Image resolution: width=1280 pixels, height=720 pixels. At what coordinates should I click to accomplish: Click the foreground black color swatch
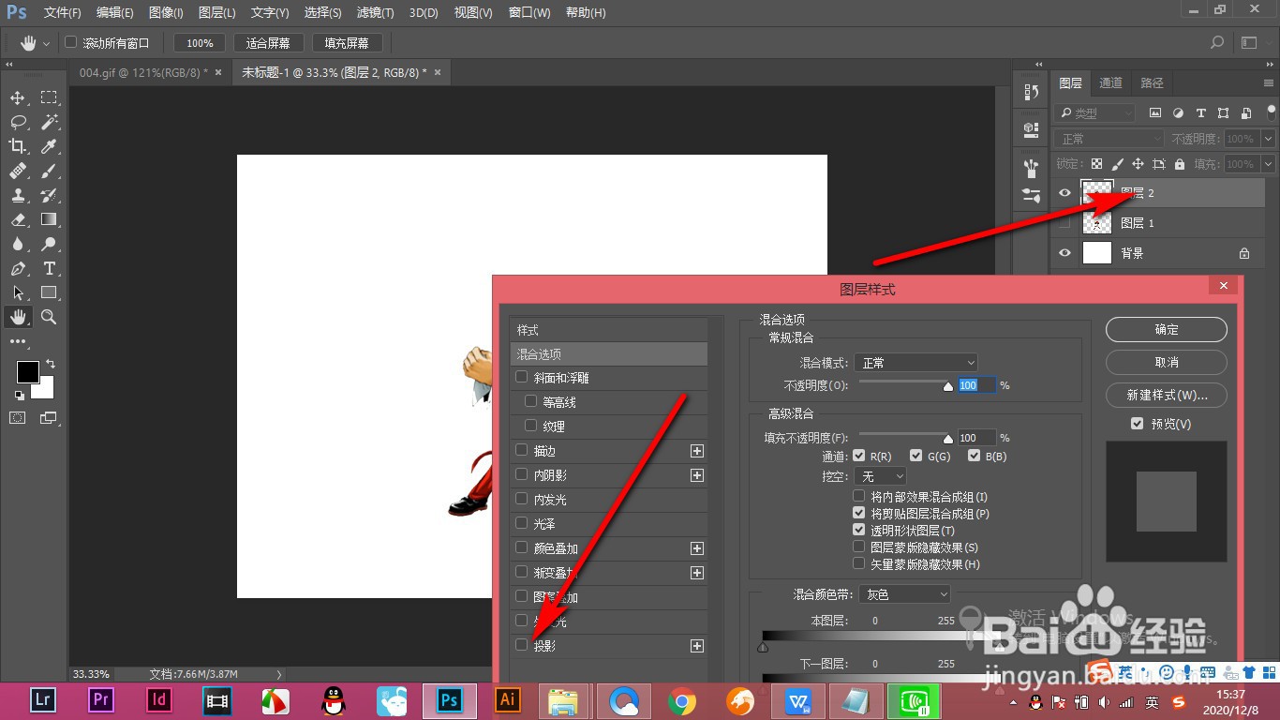click(x=27, y=371)
